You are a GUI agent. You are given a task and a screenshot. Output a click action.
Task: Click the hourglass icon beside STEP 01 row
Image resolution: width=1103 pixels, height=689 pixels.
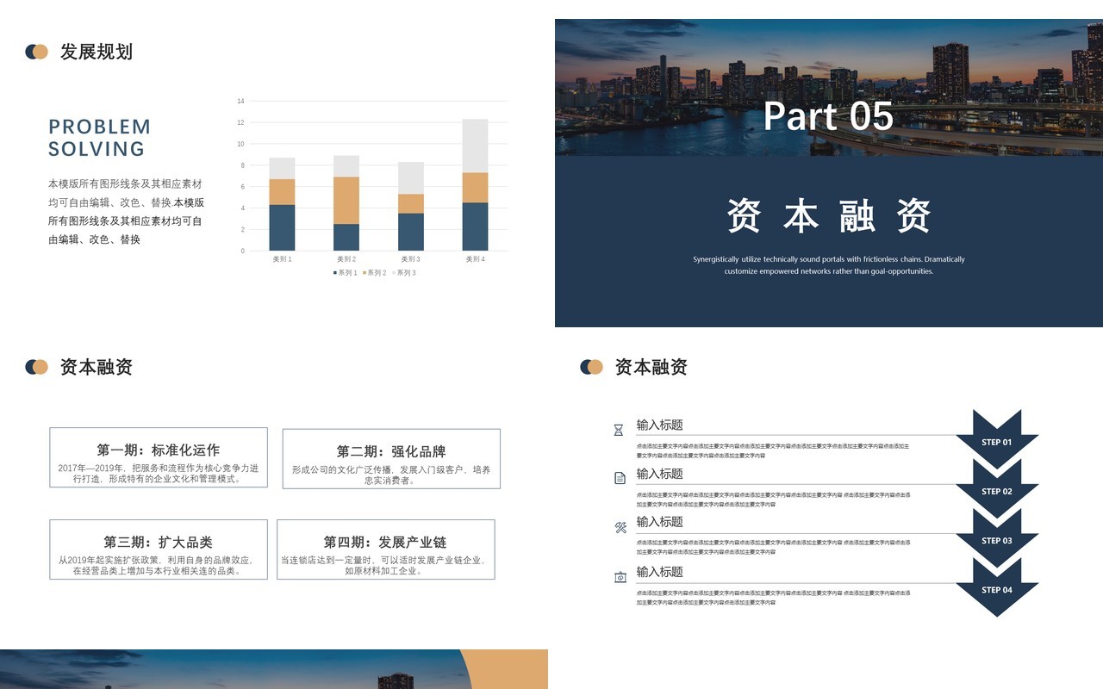[x=618, y=429]
